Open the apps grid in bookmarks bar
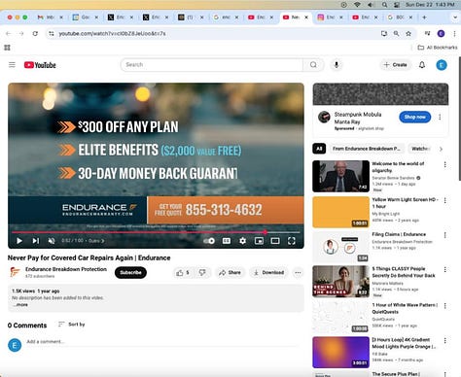The width and height of the screenshot is (461, 377). pyautogui.click(x=7, y=48)
